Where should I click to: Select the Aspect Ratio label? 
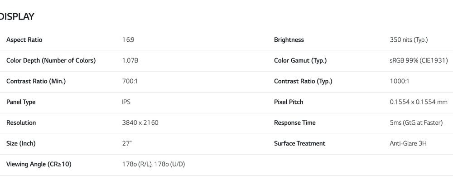pyautogui.click(x=24, y=40)
